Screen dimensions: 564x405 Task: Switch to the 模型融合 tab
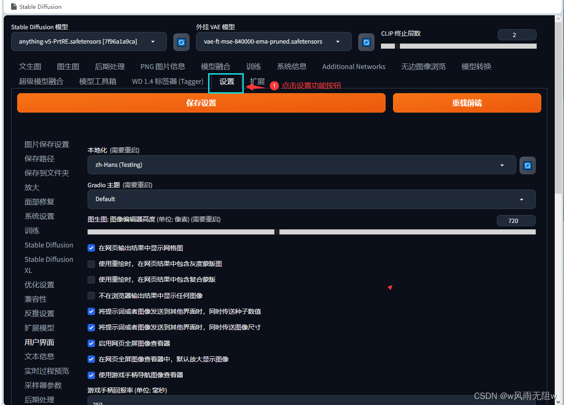pos(215,66)
